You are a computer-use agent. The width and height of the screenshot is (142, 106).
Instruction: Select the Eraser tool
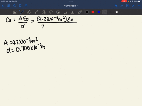29,12
